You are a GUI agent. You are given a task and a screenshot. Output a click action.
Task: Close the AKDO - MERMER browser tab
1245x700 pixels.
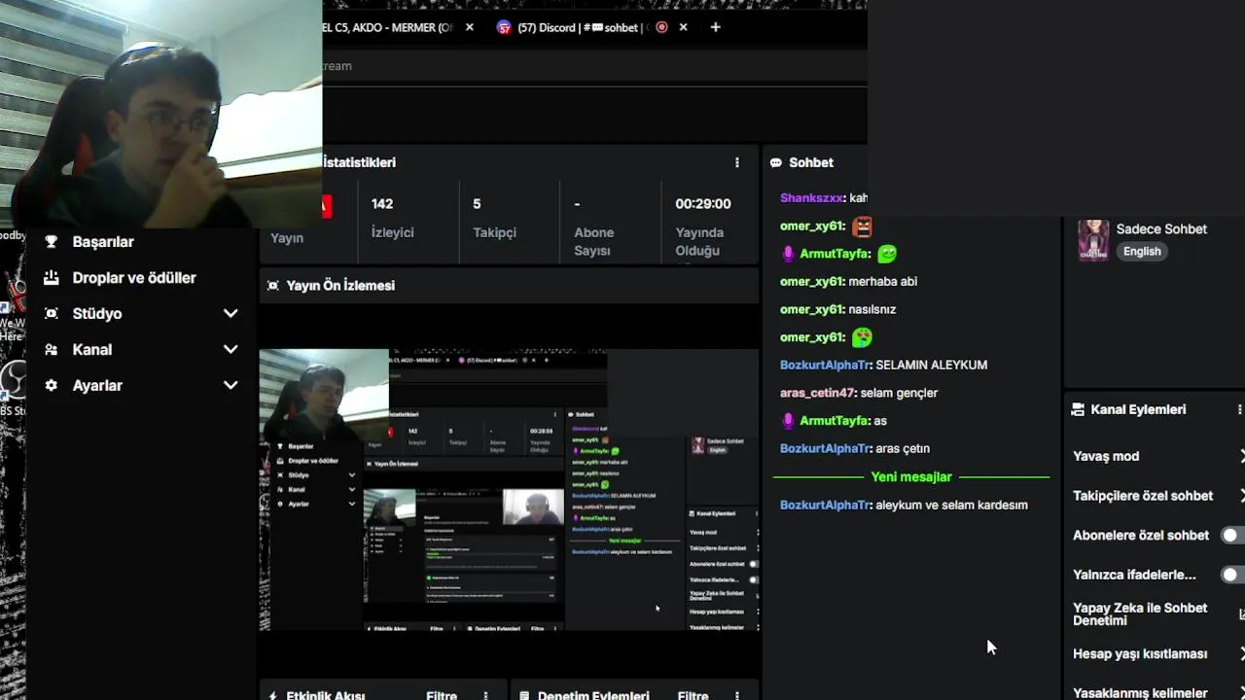point(470,27)
